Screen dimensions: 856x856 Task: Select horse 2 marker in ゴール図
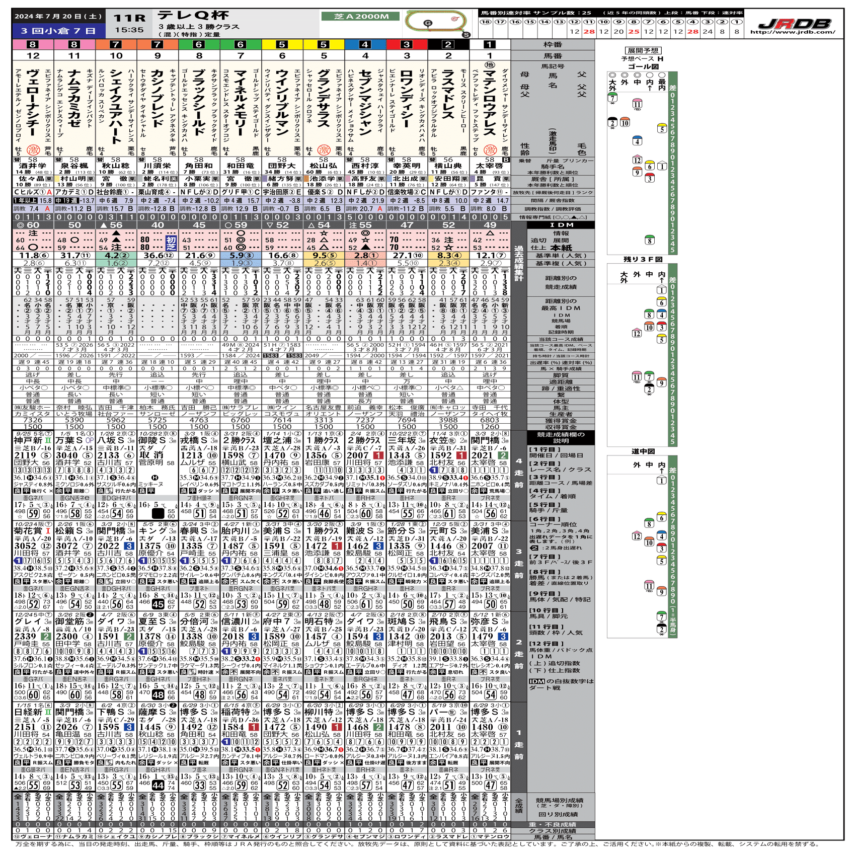pos(612,122)
